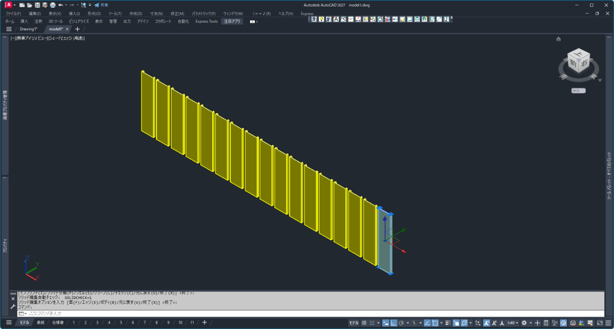The image size is (614, 329).
Task: Click the light bulb icon in floating toolbar
Action: (321, 19)
